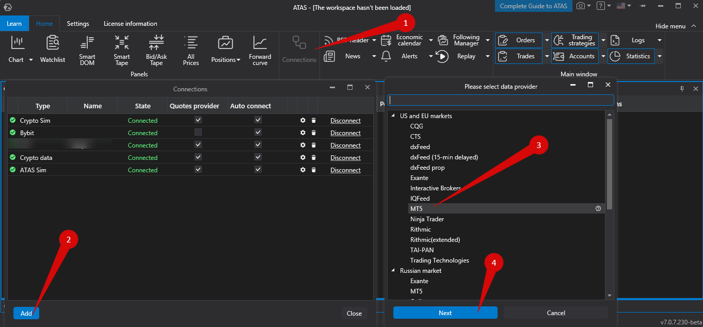The image size is (703, 327).
Task: Toggle Quotes provider for Crypto data
Action: pyautogui.click(x=198, y=157)
